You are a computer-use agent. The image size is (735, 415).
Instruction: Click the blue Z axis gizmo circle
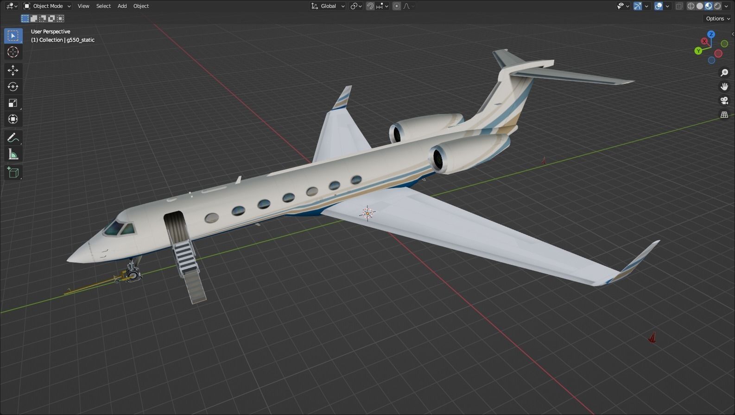click(711, 34)
